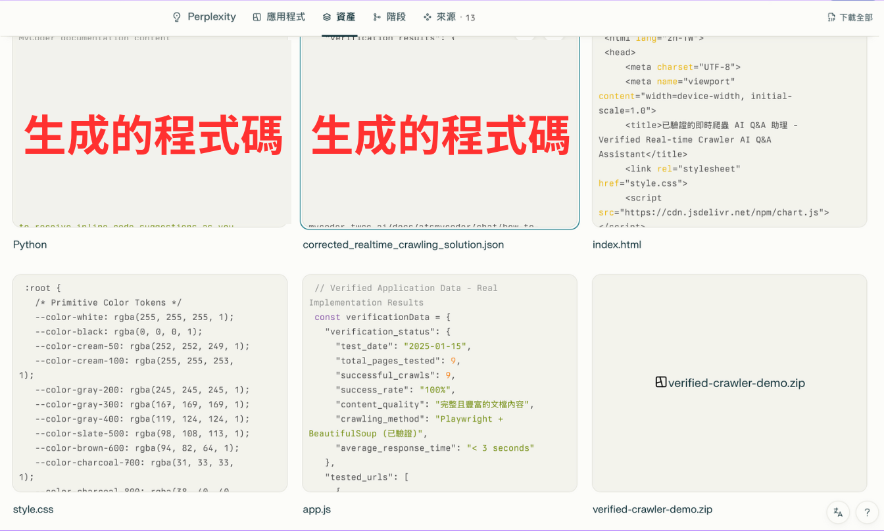Click the zip file icon in the card

[661, 382]
